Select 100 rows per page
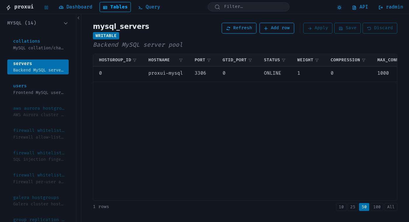Screen dimensions: 409x222 pos(377,207)
